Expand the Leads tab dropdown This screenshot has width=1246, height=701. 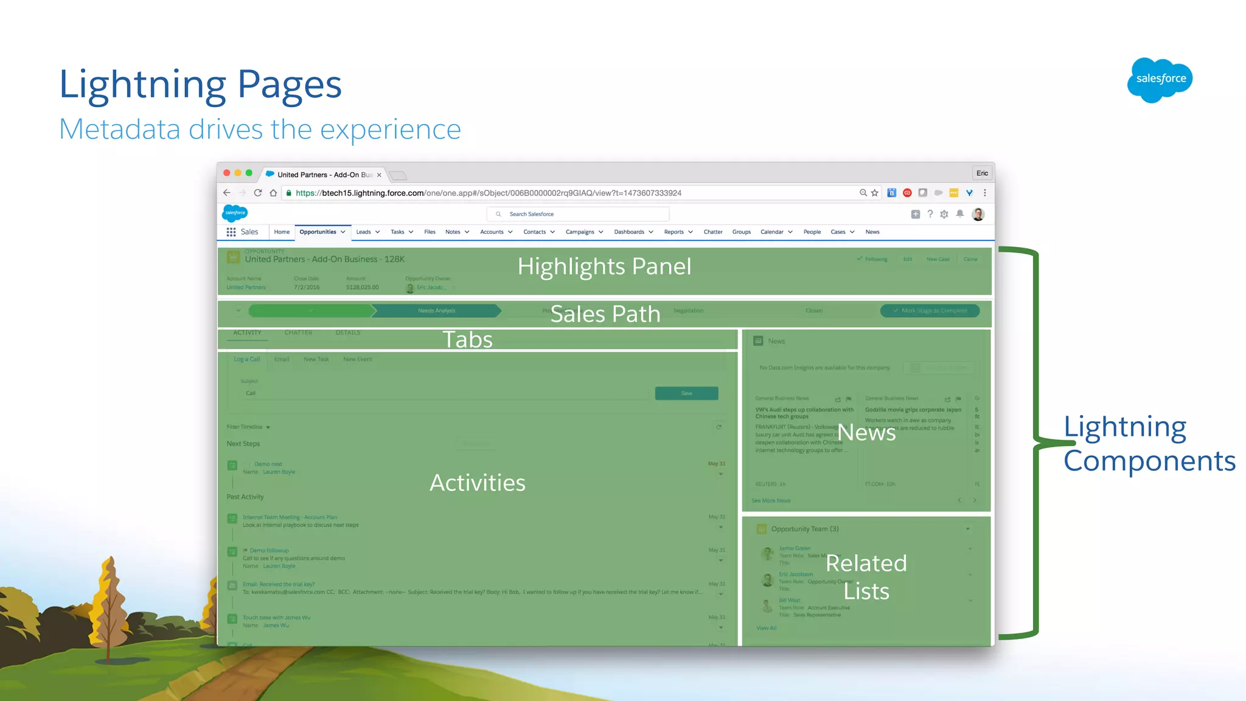point(377,232)
